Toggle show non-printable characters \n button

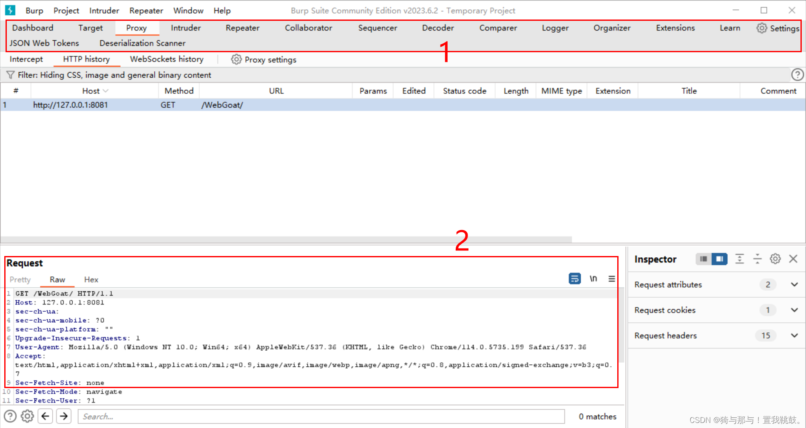593,279
